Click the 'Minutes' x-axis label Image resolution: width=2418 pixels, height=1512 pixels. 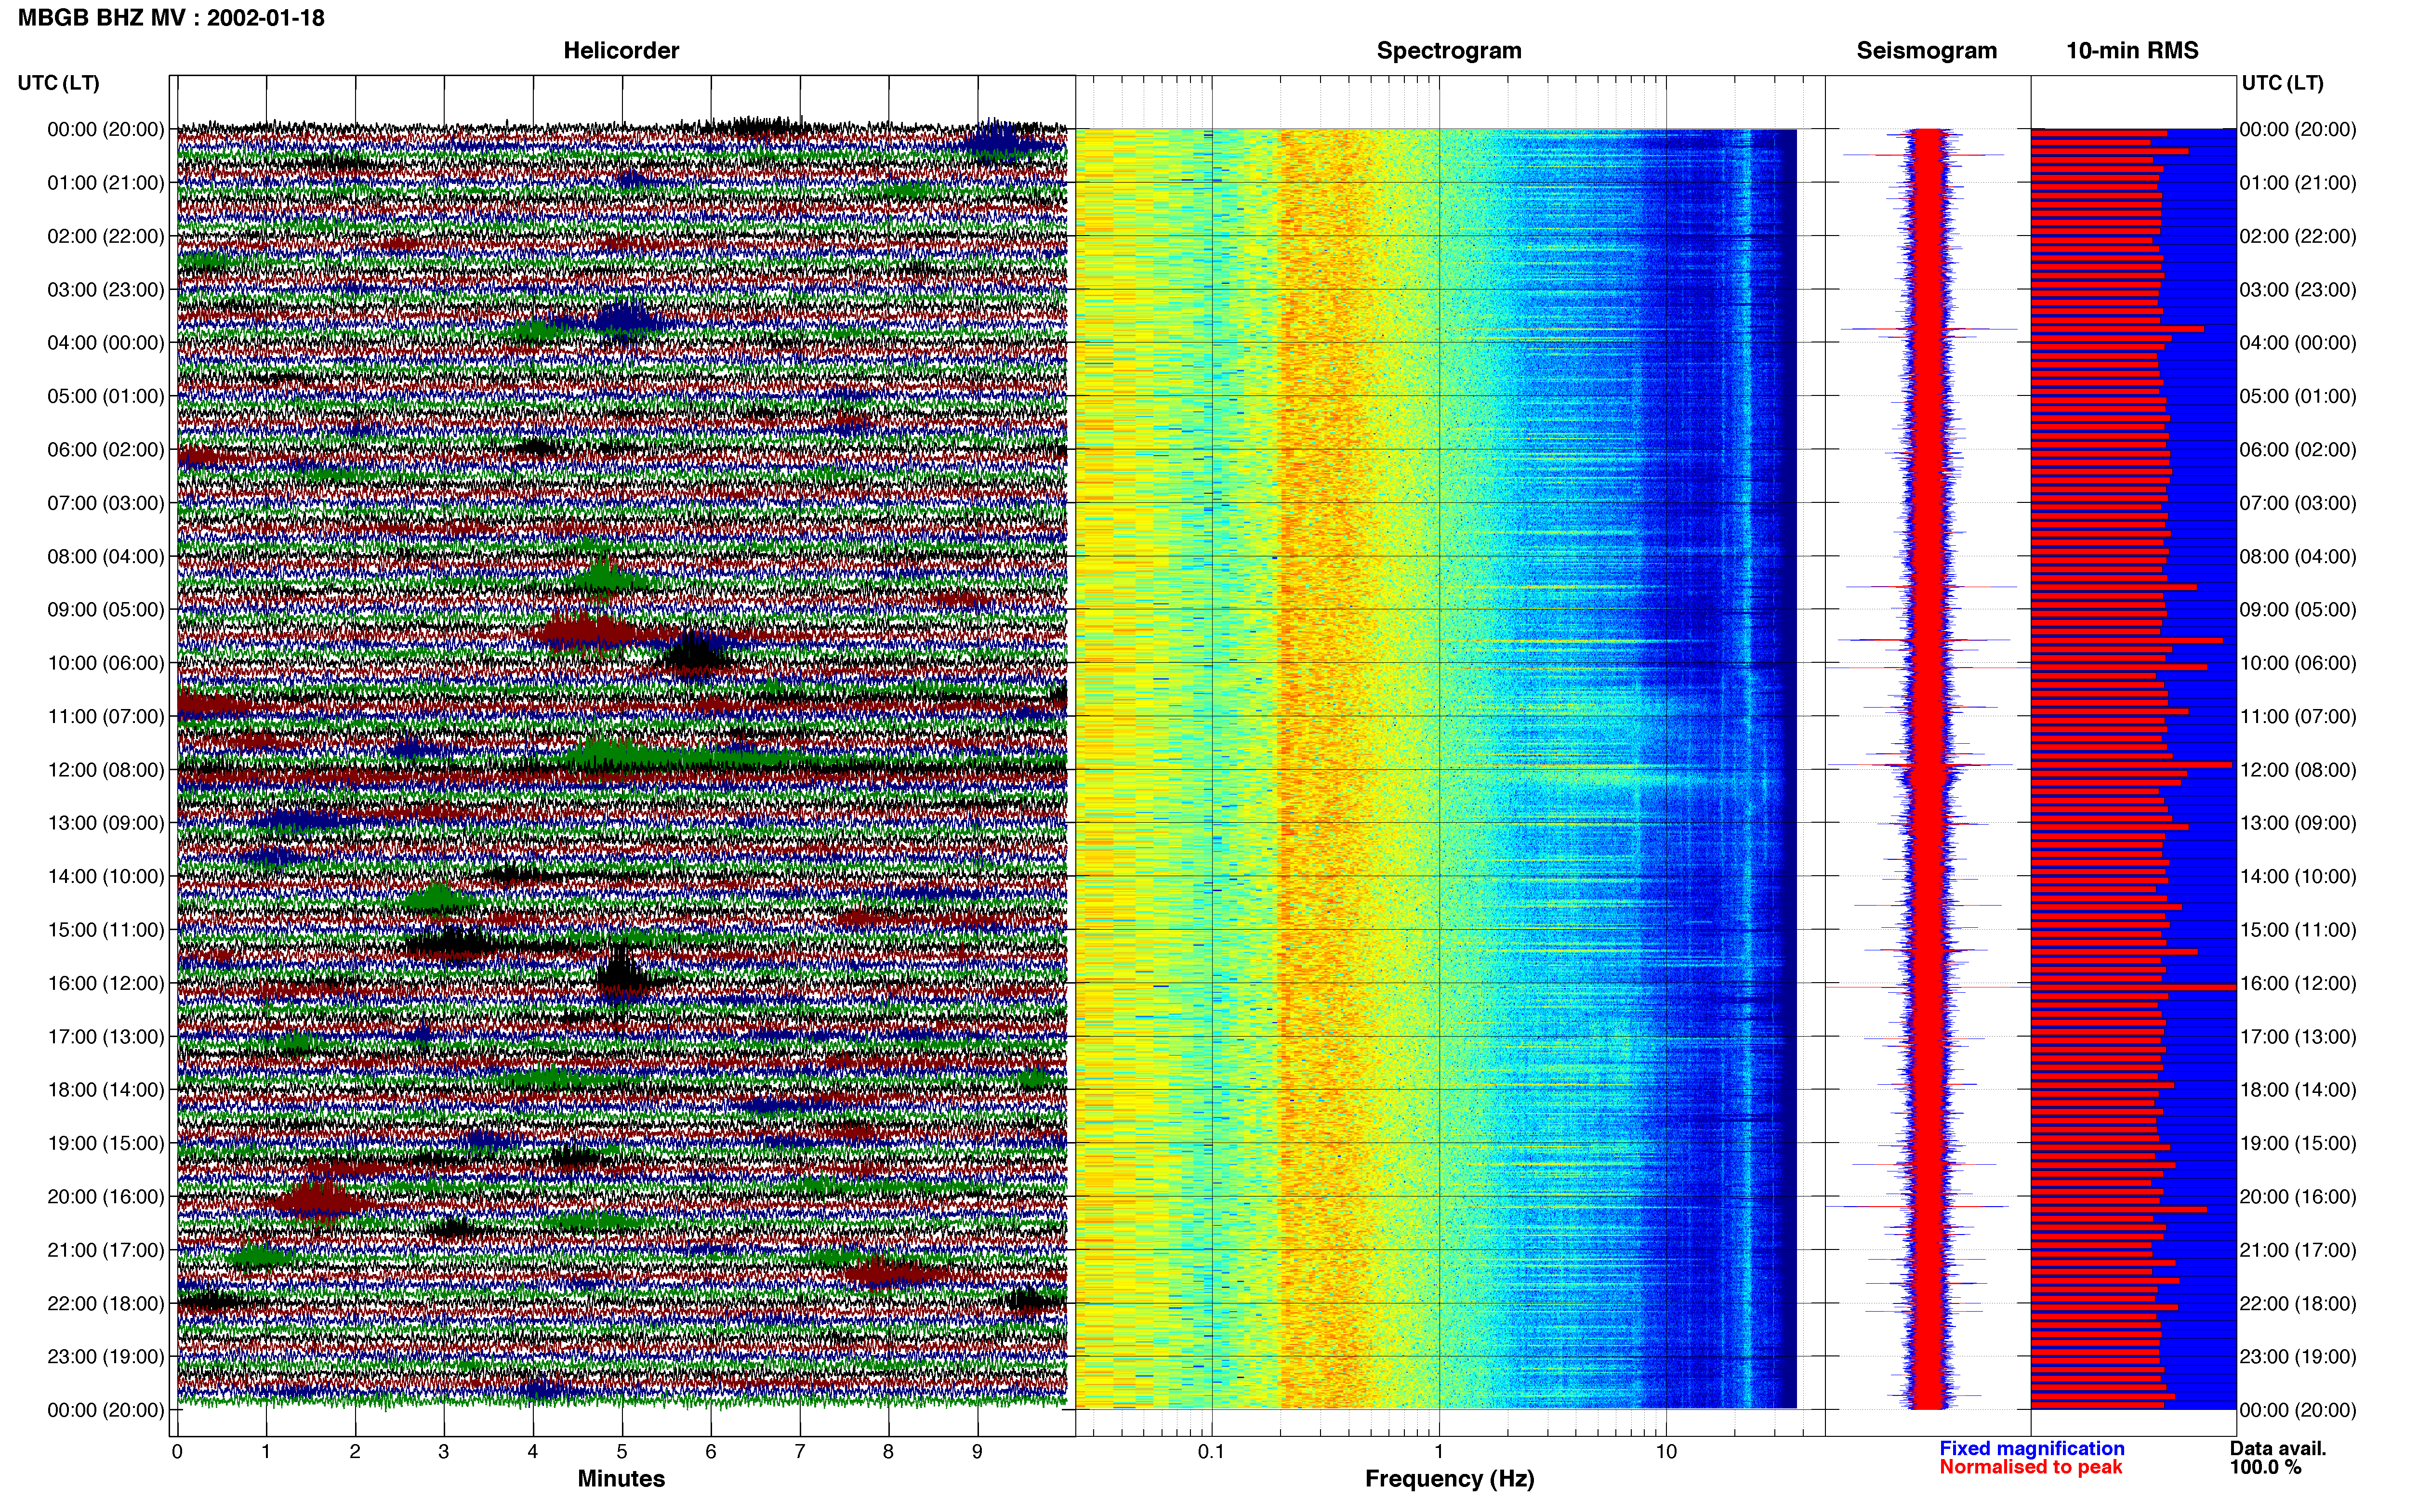(621, 1479)
